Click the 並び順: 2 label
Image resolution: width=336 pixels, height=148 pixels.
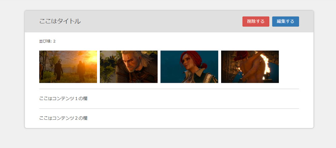[x=47, y=41]
